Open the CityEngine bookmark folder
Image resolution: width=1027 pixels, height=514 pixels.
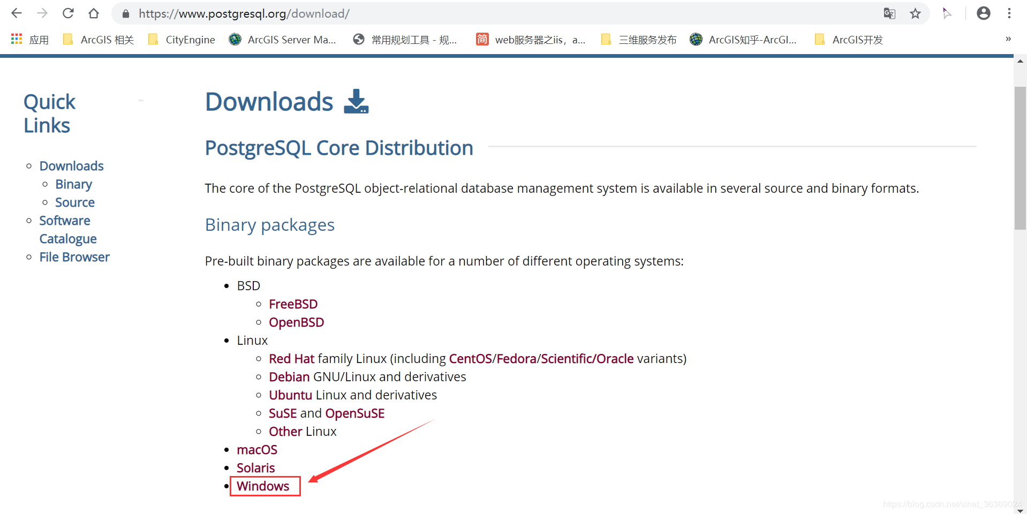tap(182, 40)
